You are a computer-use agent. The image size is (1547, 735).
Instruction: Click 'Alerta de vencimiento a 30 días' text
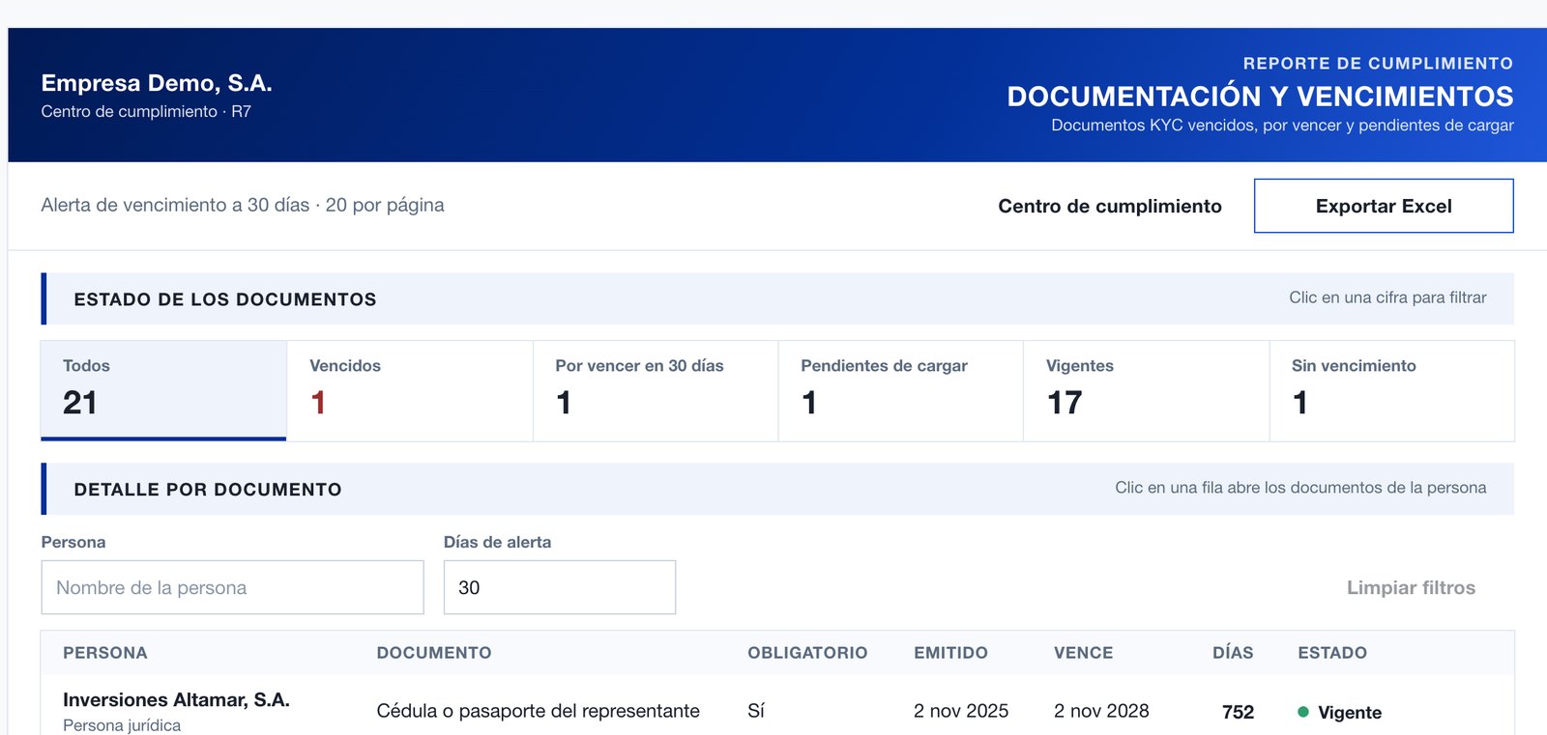(175, 205)
